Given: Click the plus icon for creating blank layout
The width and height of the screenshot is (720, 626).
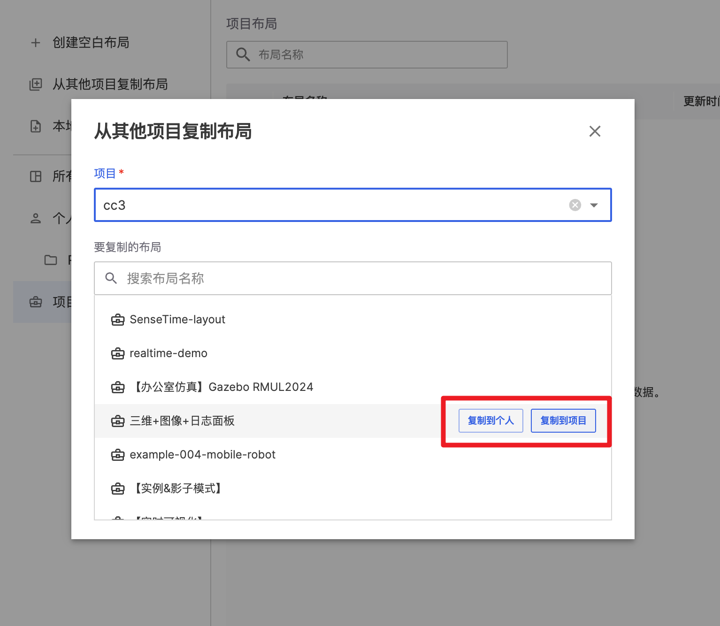Looking at the screenshot, I should [x=36, y=43].
